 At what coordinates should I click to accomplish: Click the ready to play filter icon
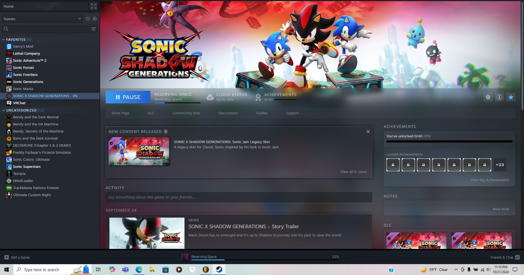point(95,19)
